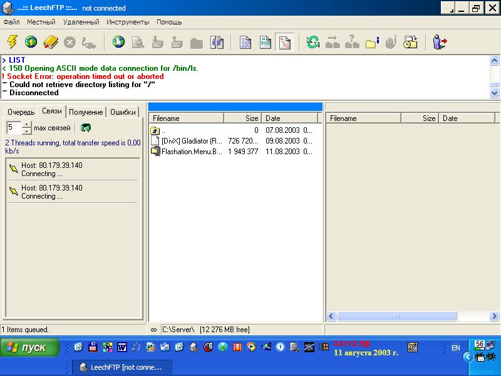
Task: Enable ASCII transfer mode button
Action: (266, 42)
